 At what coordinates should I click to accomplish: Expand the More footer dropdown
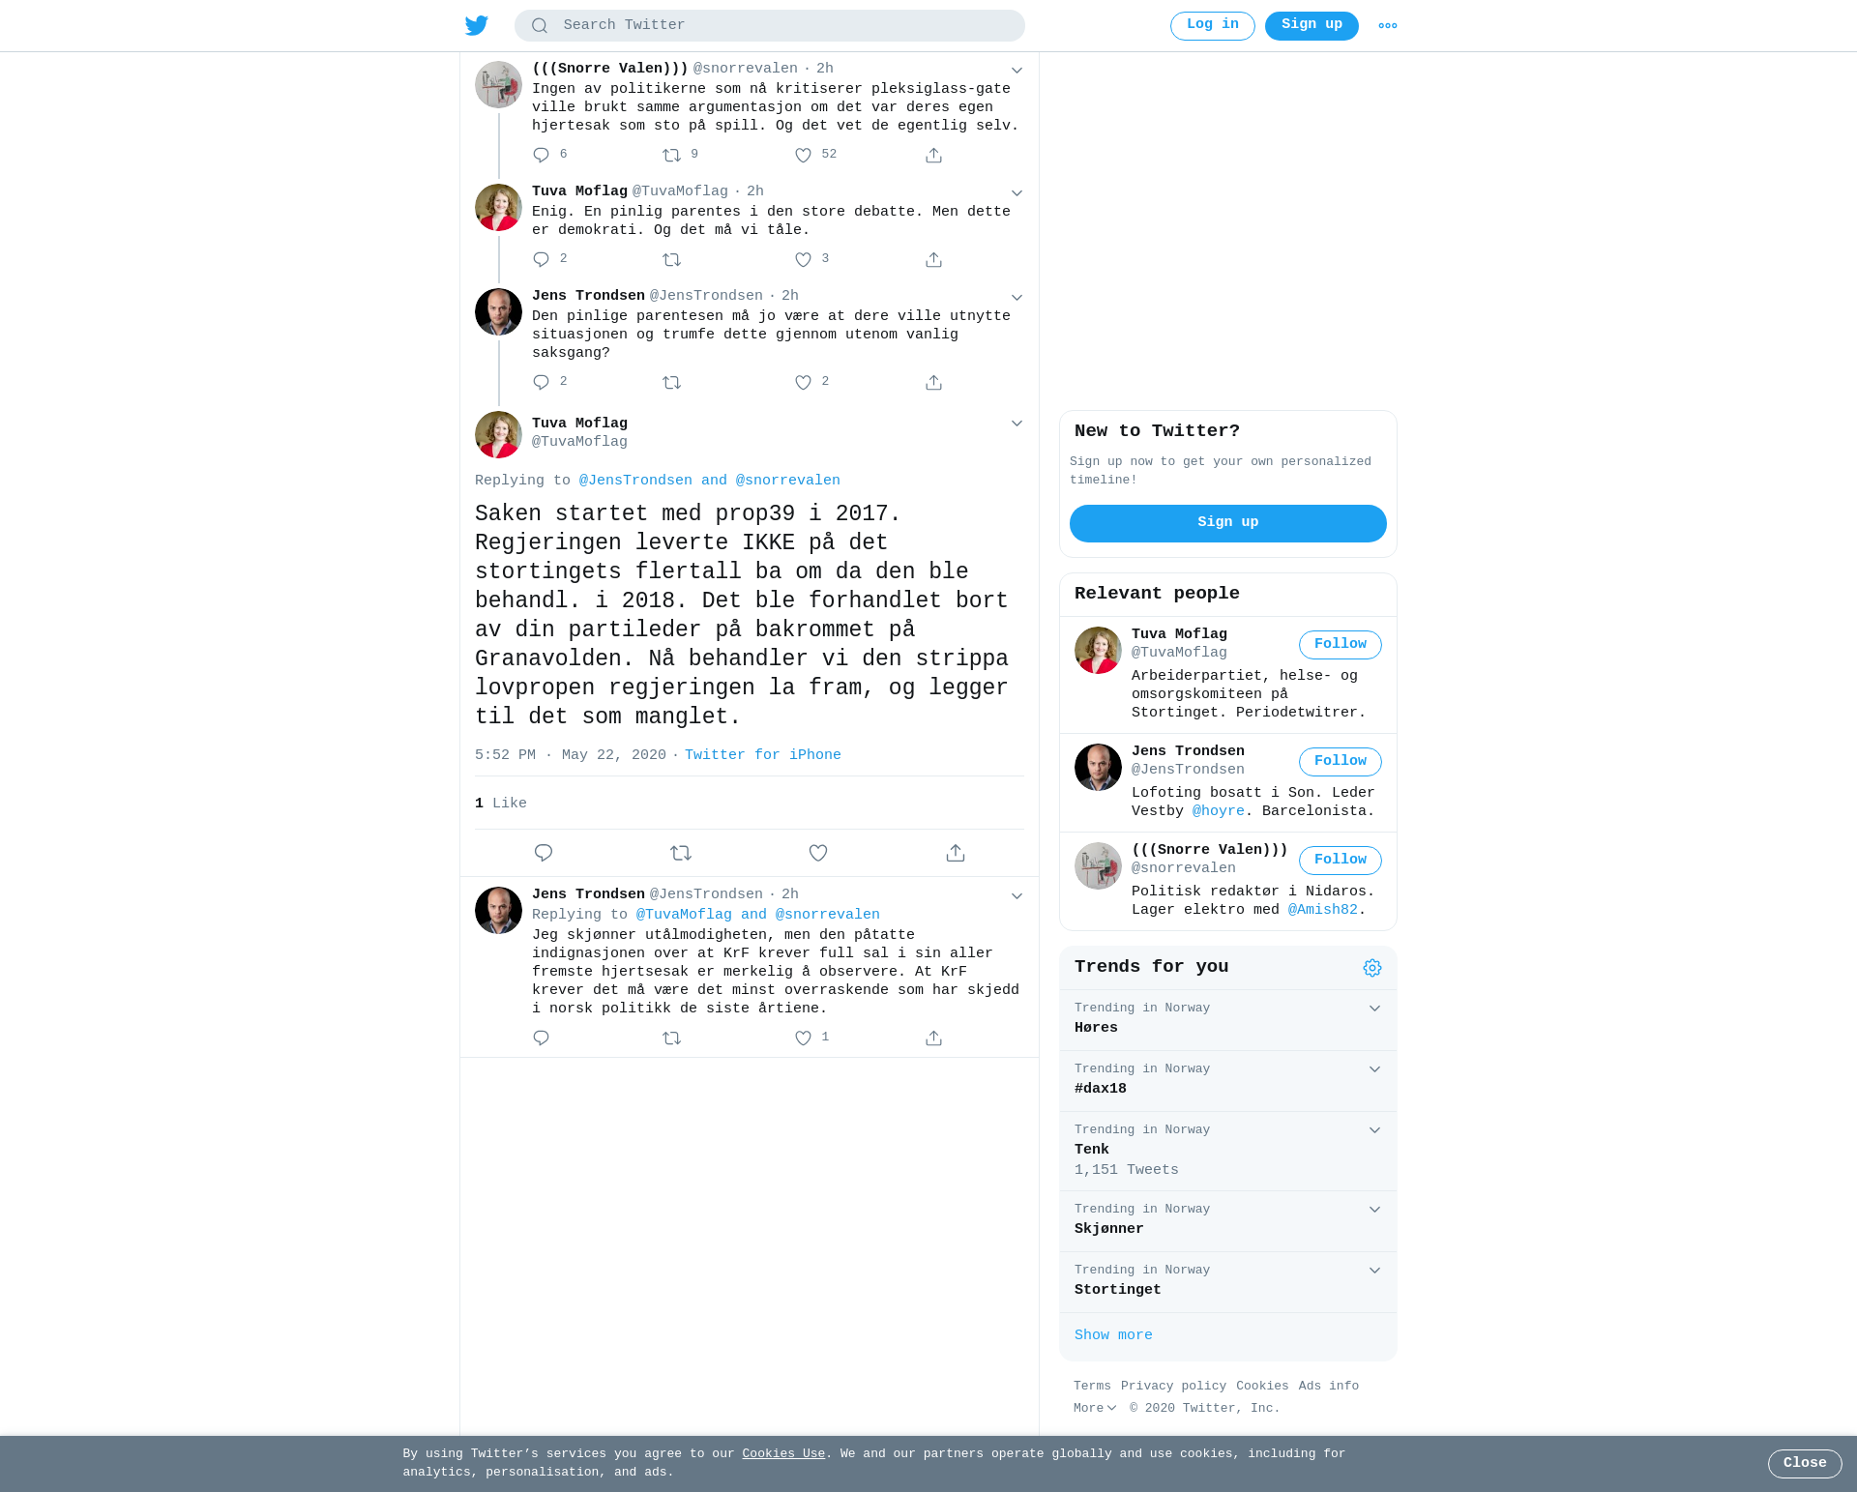point(1095,1408)
